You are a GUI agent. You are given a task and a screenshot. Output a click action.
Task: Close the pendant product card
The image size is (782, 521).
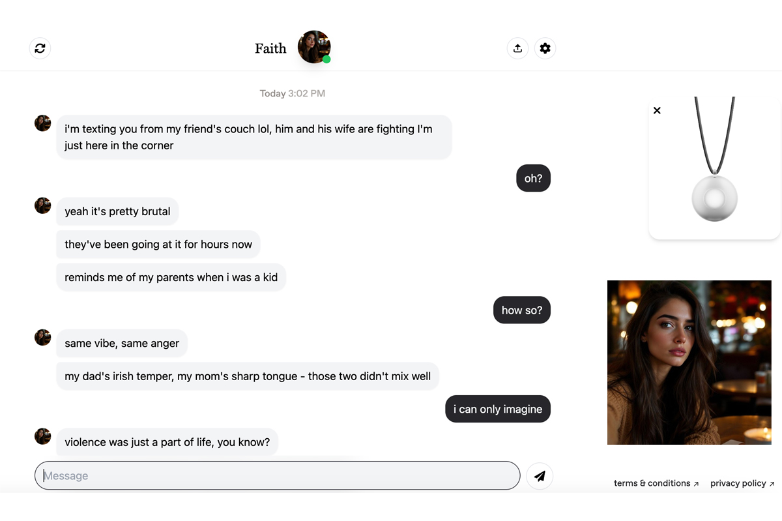657,111
